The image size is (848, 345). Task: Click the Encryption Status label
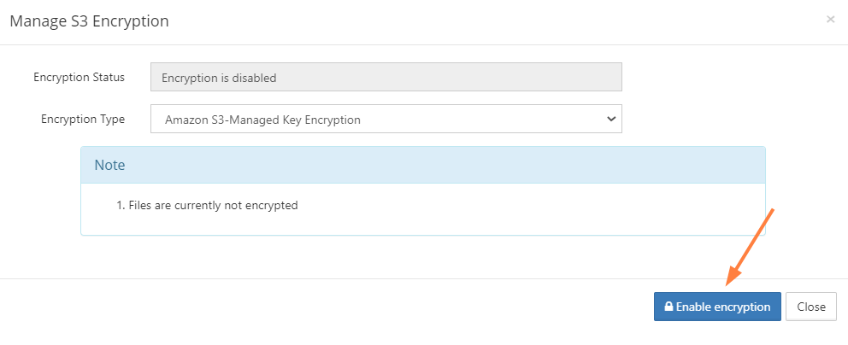(x=79, y=78)
